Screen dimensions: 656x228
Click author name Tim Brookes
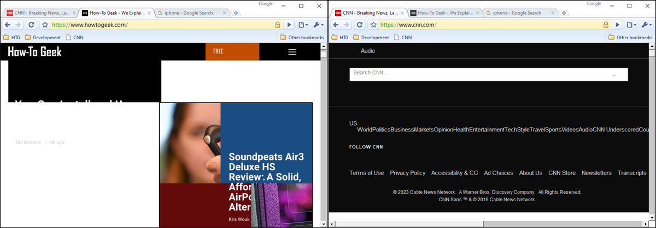(28, 142)
